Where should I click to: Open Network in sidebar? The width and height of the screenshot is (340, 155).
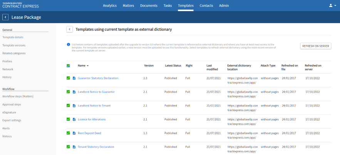pyautogui.click(x=8, y=69)
